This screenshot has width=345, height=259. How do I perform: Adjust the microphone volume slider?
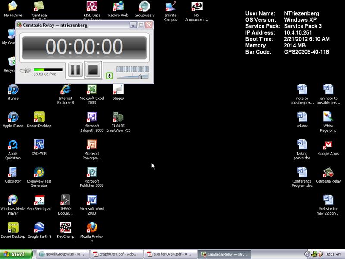[x=140, y=77]
